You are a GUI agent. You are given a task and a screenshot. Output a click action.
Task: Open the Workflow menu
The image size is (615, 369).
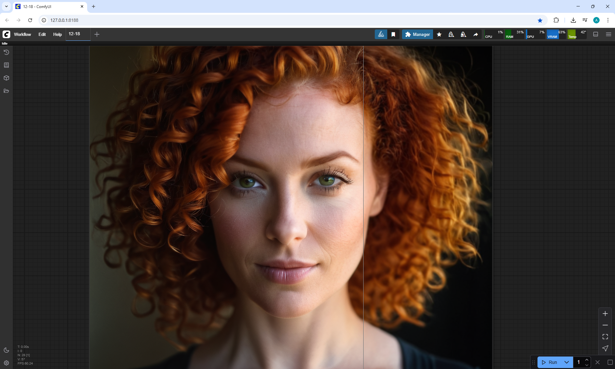tap(22, 34)
